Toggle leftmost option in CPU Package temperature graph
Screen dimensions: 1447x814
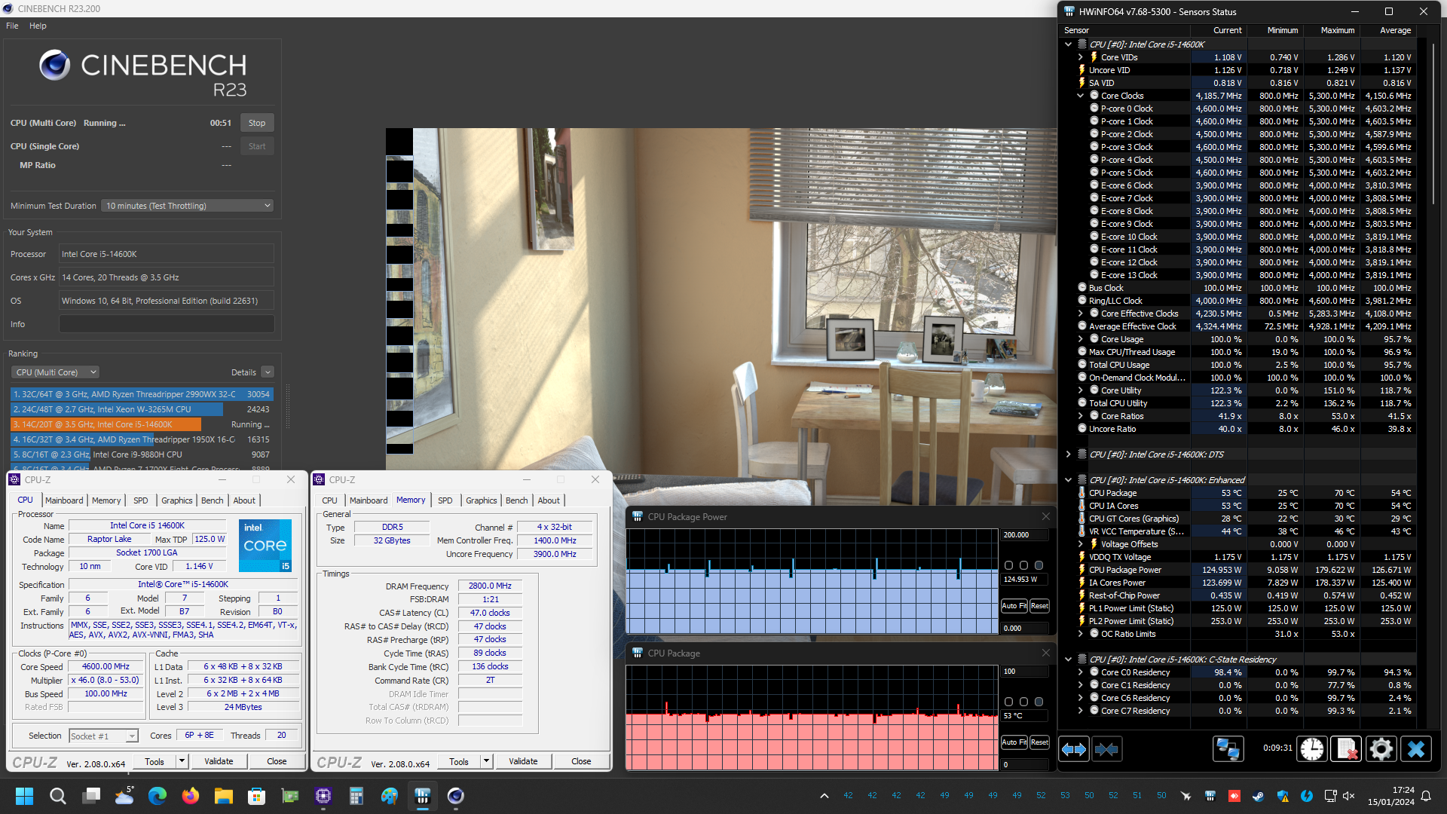1009,702
